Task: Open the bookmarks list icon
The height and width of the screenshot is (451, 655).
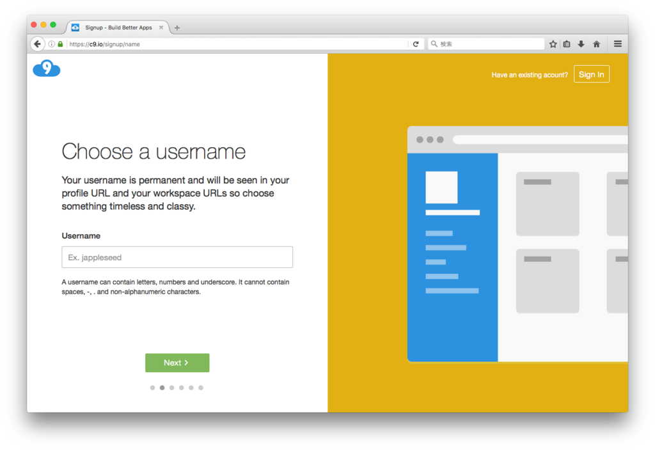Action: click(567, 44)
